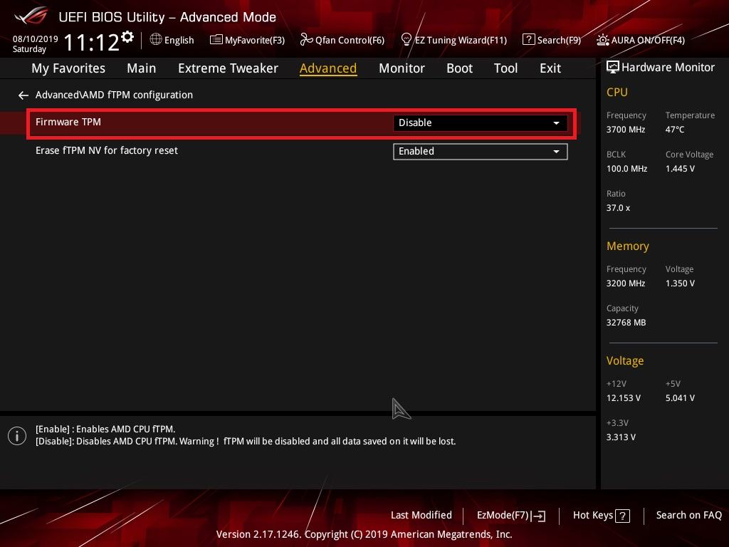Click AURA ON/OFF(F4) label

[648, 40]
